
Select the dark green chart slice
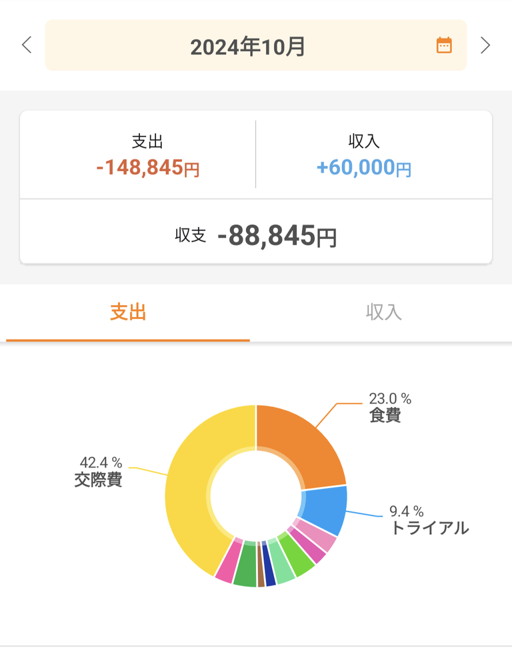(x=245, y=564)
